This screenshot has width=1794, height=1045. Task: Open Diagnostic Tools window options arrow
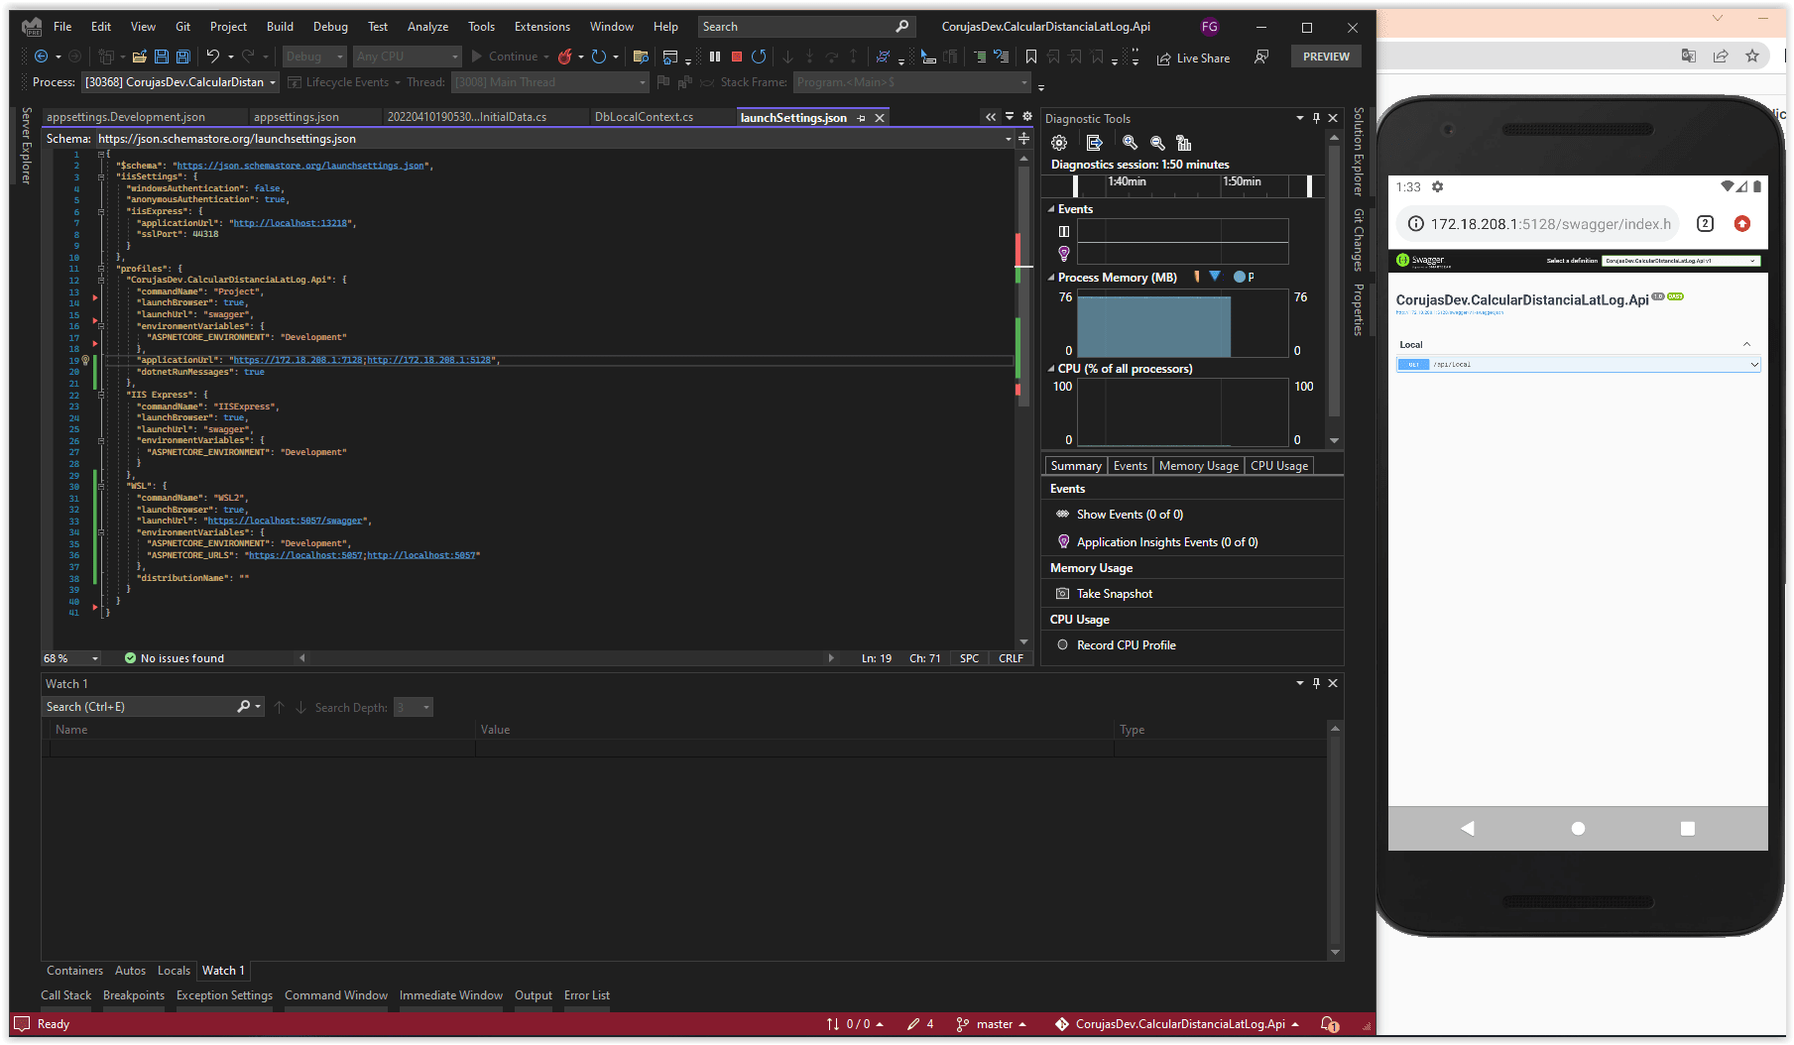1299,118
